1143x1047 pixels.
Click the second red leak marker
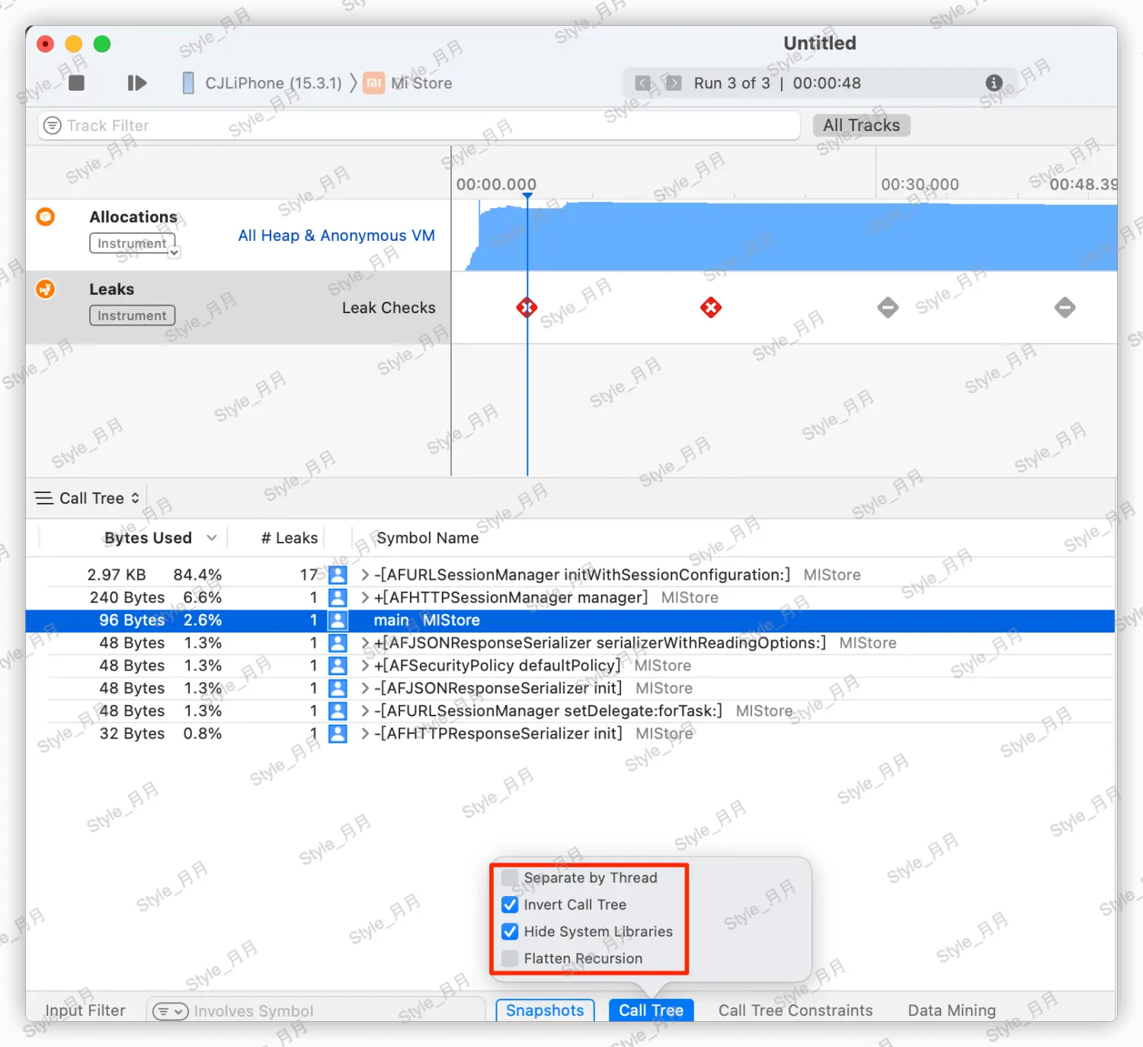click(x=711, y=308)
